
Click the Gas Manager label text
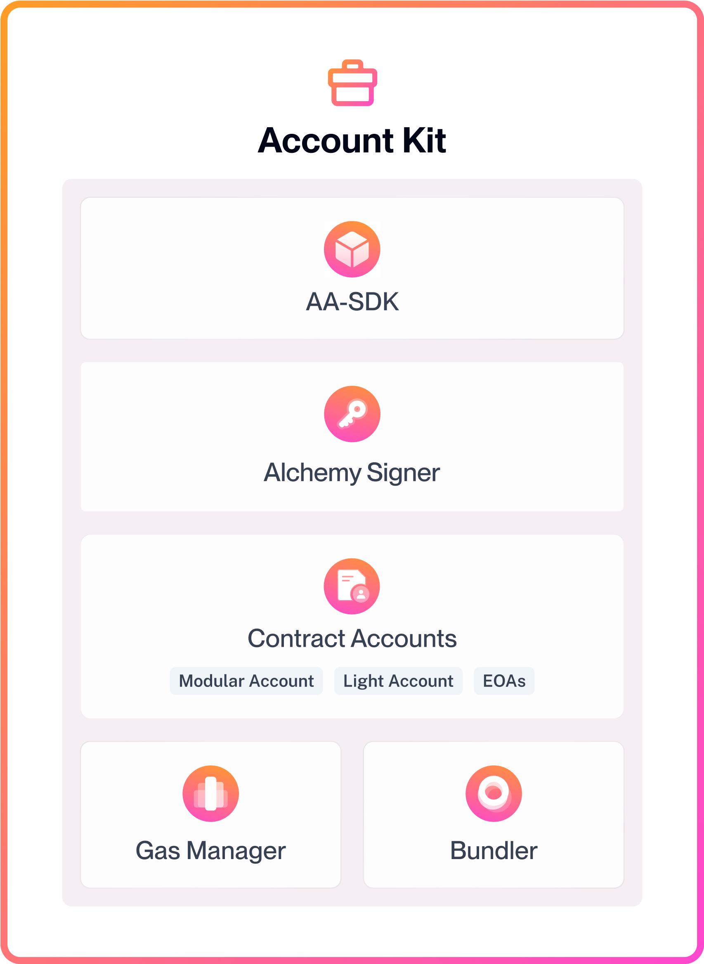point(210,850)
